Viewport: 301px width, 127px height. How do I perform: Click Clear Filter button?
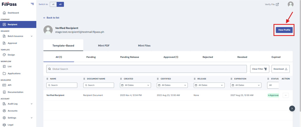(260, 69)
